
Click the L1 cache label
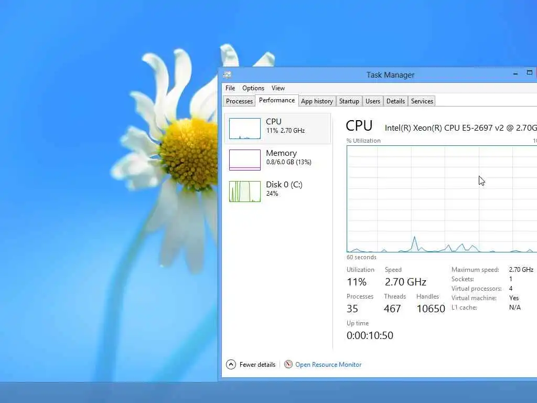pyautogui.click(x=464, y=307)
